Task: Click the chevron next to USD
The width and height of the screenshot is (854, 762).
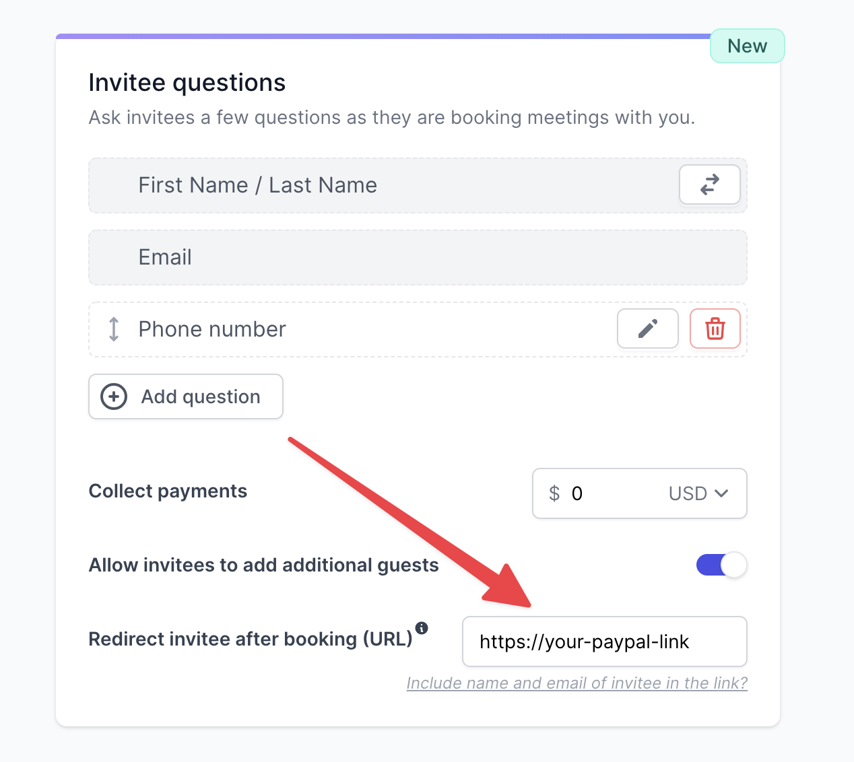Action: pyautogui.click(x=721, y=493)
